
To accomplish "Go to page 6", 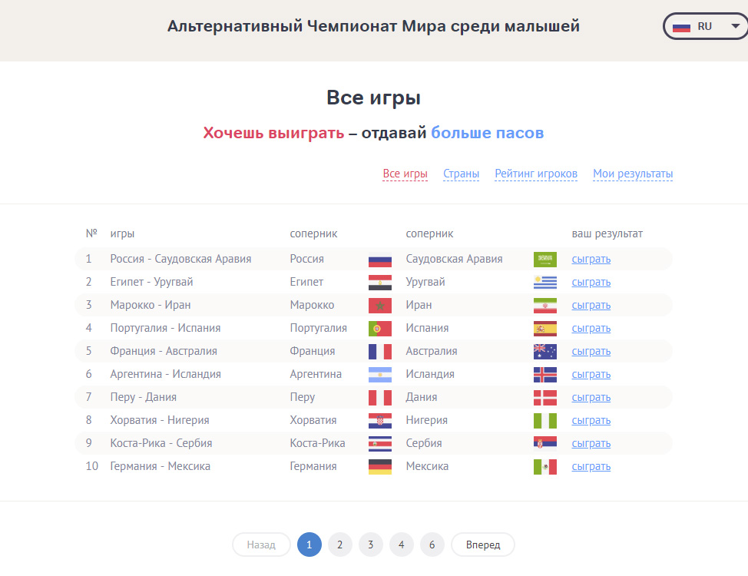I will tap(432, 545).
